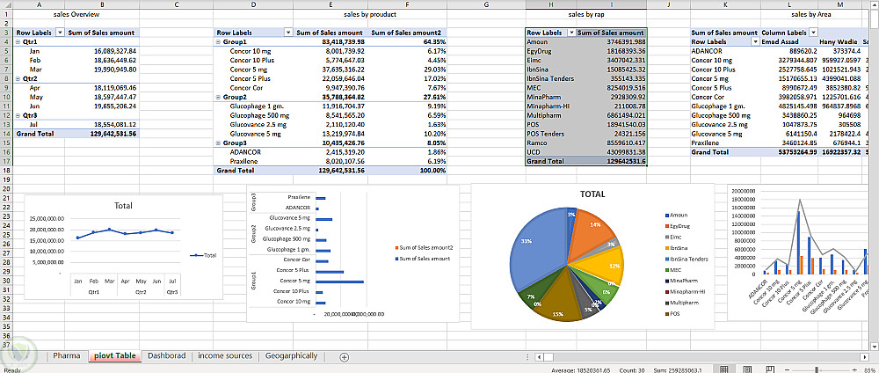
Task: Select the Emad Assad column header
Action: pos(788,42)
